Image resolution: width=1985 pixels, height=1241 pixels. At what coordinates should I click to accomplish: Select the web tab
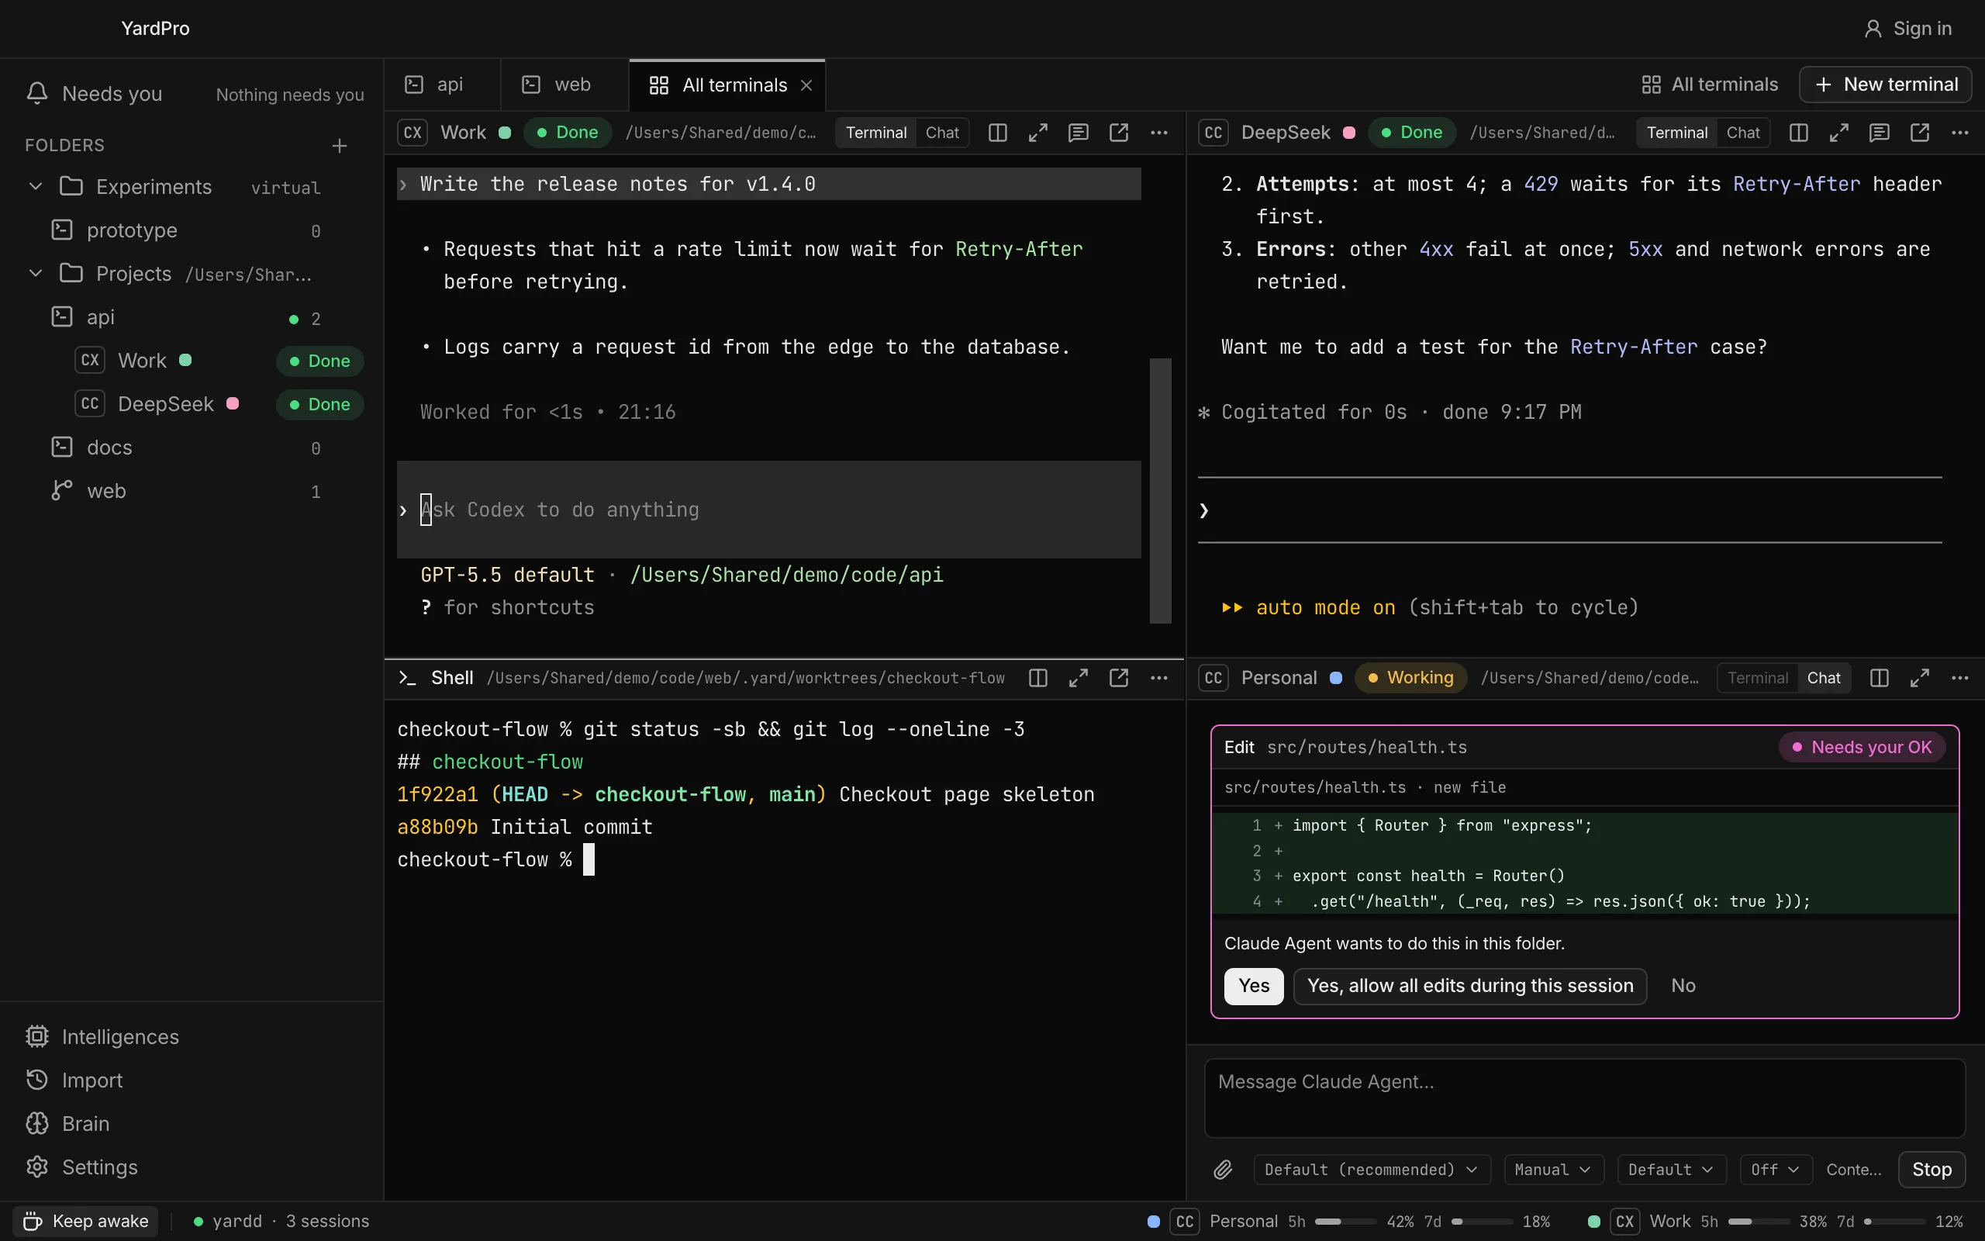564,85
